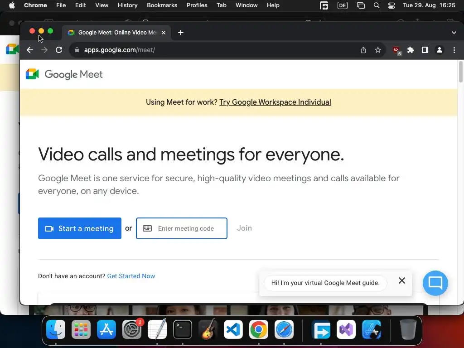Image resolution: width=464 pixels, height=348 pixels.
Task: Open a new tab with plus button
Action: point(181,33)
